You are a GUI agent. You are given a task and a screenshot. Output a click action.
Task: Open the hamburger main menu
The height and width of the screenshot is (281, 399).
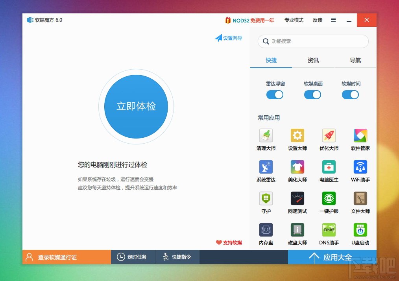tap(333, 20)
